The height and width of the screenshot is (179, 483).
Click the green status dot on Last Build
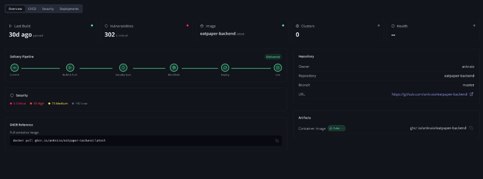pyautogui.click(x=92, y=25)
